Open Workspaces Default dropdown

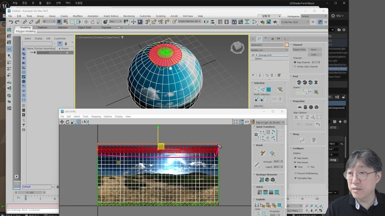pyautogui.click(x=314, y=16)
